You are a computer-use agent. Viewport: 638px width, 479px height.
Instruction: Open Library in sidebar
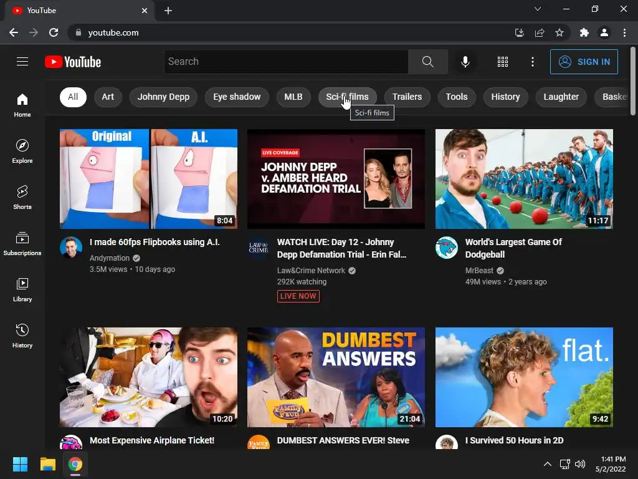click(x=22, y=289)
